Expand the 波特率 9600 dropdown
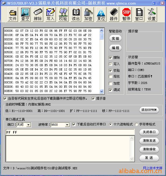 point(67,125)
